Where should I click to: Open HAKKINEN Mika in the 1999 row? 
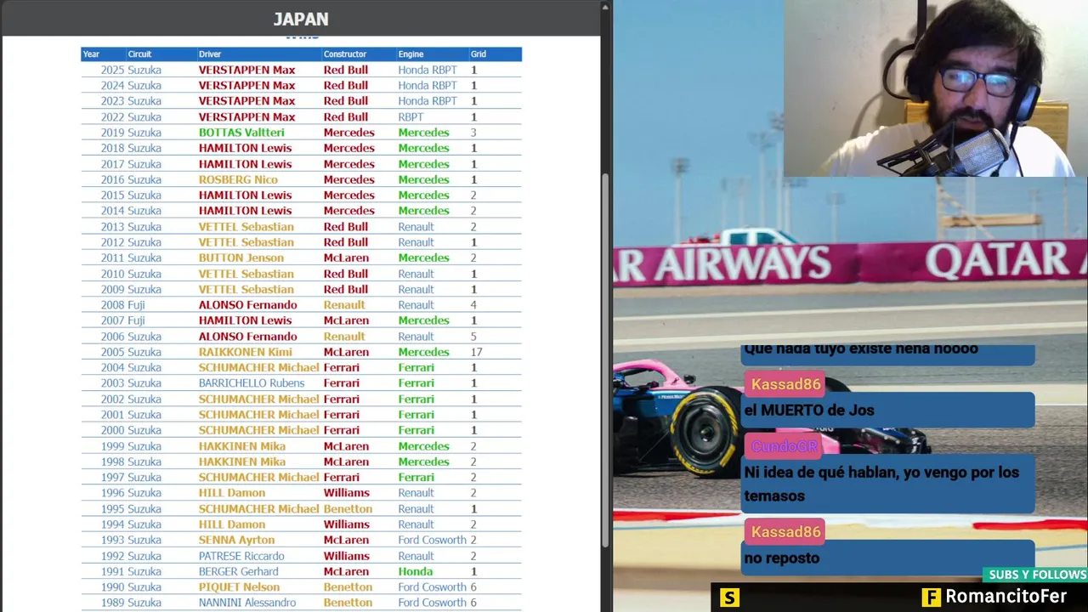241,446
